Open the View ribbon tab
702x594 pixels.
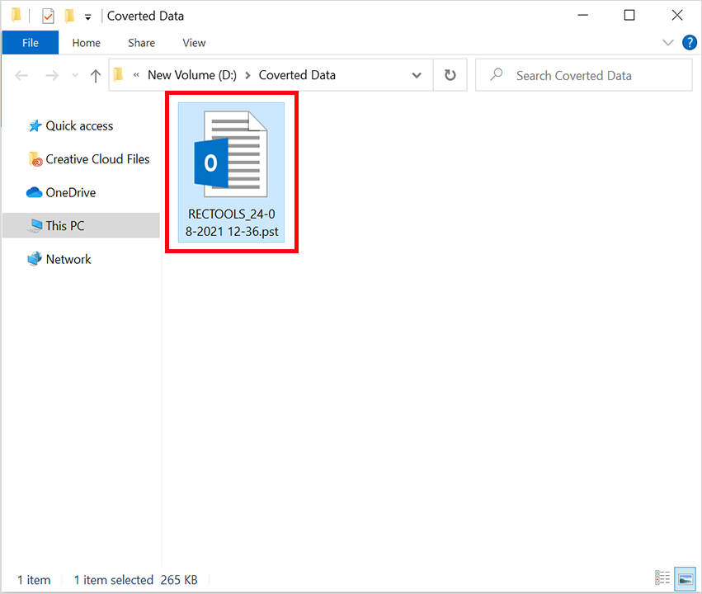coord(194,43)
